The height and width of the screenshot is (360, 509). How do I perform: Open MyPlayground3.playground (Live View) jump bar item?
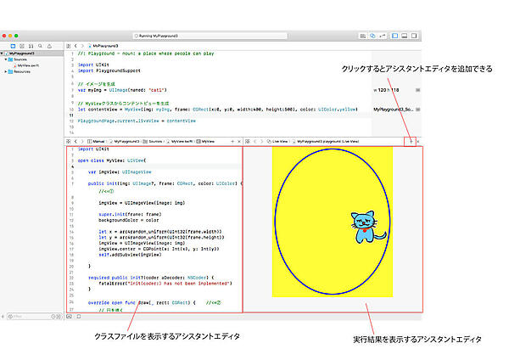pyautogui.click(x=326, y=141)
